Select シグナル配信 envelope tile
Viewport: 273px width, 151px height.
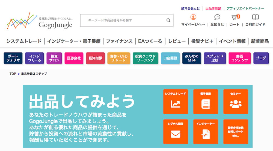(176, 132)
